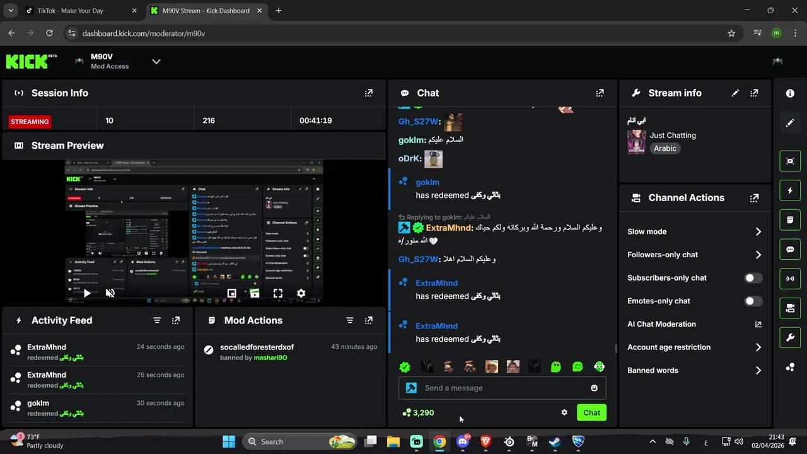The width and height of the screenshot is (807, 454).
Task: Click oDrK username in chat
Action: pyautogui.click(x=409, y=158)
